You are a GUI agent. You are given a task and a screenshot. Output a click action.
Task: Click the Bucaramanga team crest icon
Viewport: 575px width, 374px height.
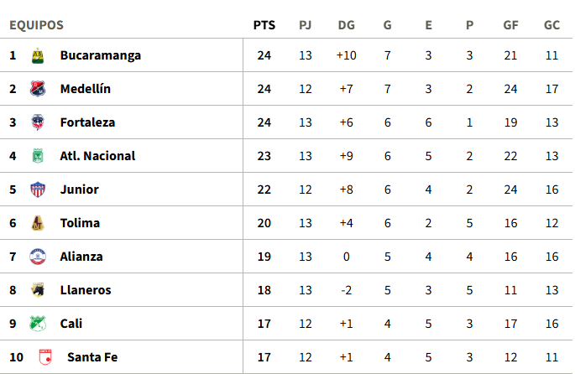click(37, 55)
